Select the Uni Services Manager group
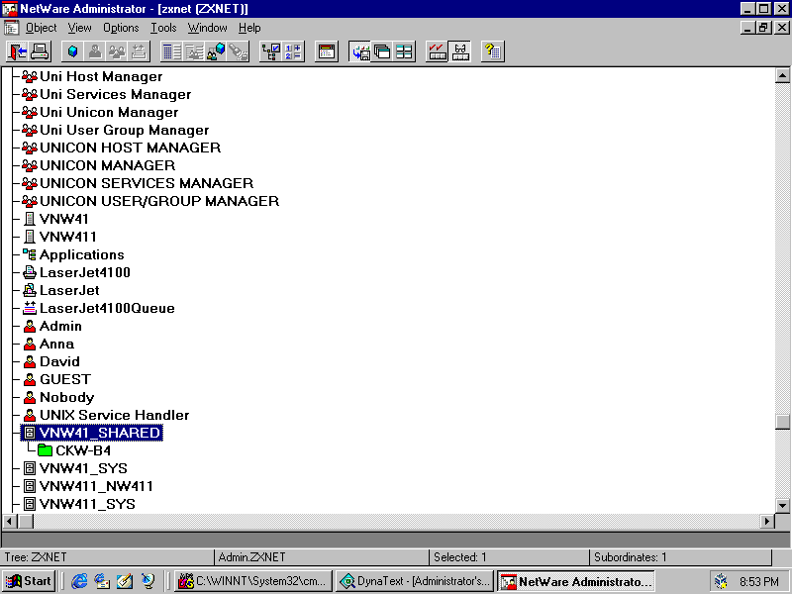792x594 pixels. (x=116, y=94)
